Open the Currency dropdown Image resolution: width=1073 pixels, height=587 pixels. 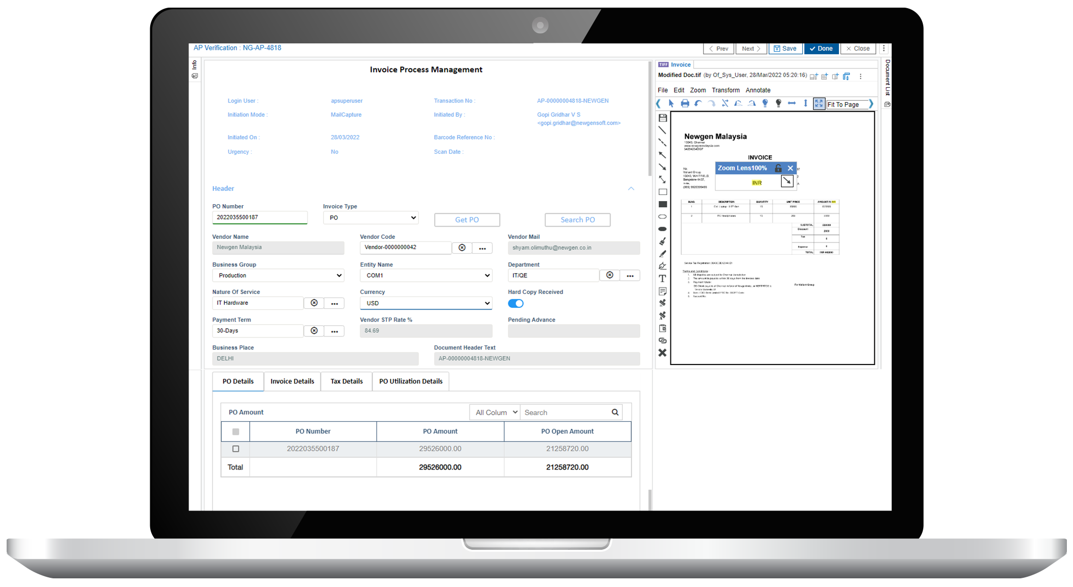tap(426, 303)
